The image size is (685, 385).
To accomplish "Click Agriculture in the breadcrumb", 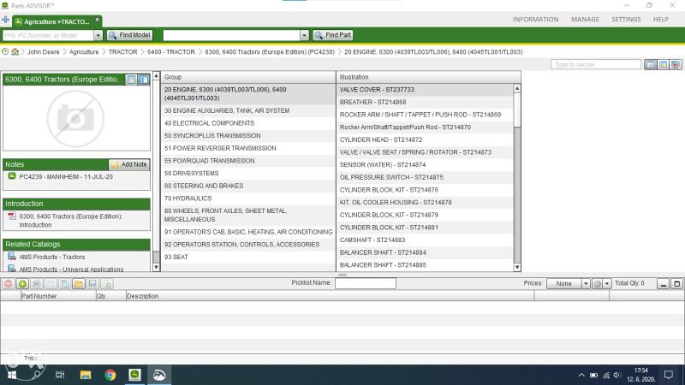I will pyautogui.click(x=84, y=51).
